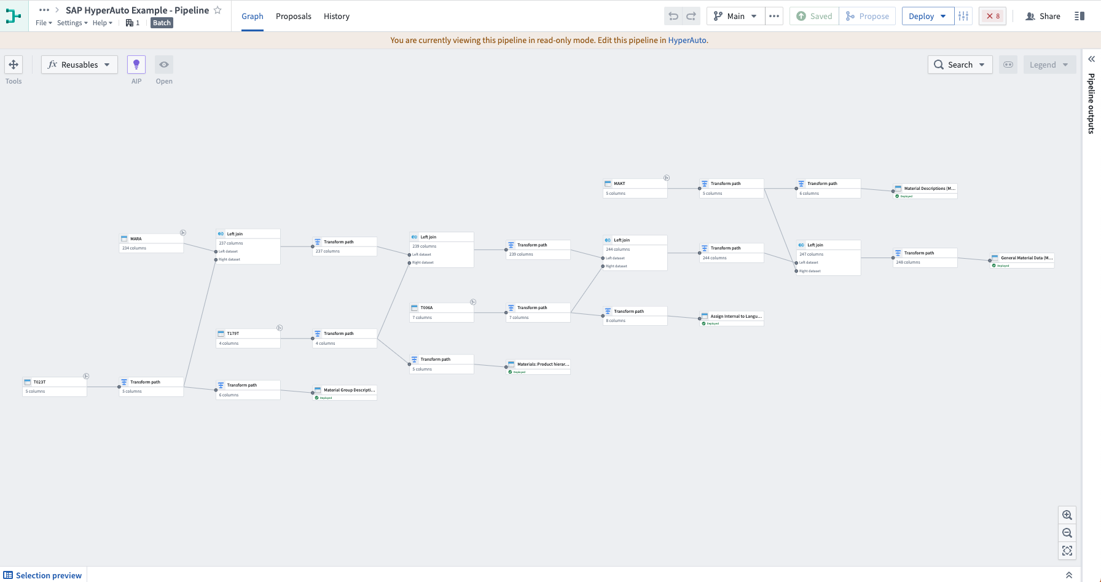Click the undo arrow

tap(673, 16)
